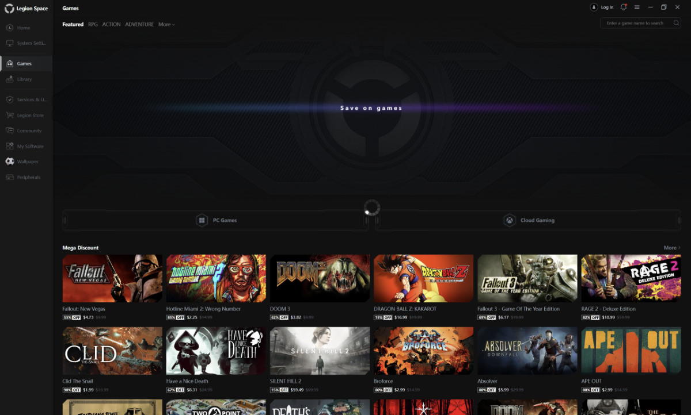
Task: Click 'RAGE 2 - Deluxe Edition' title text
Action: click(x=609, y=309)
